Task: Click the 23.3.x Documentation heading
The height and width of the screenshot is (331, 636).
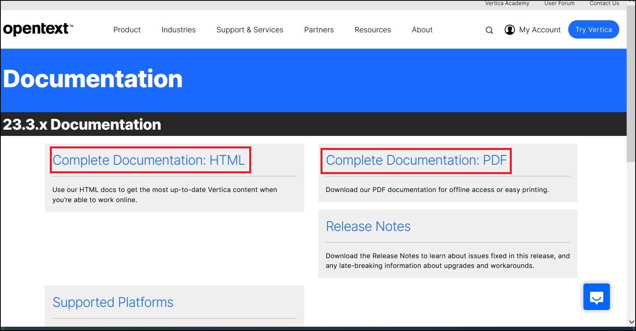Action: click(82, 125)
